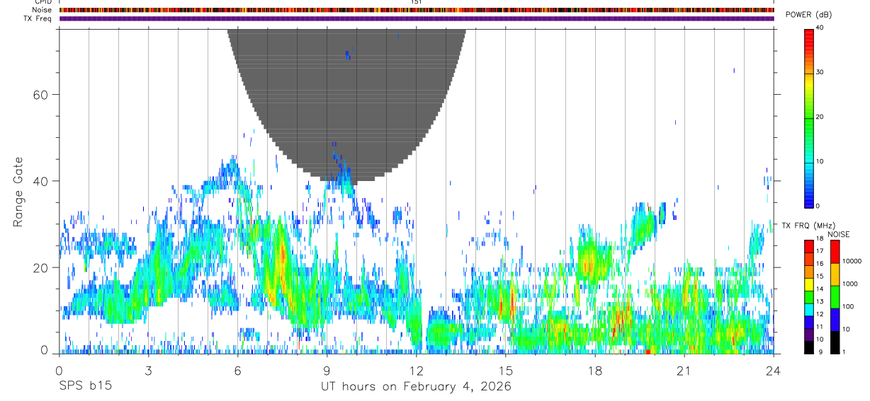Viewport: 870px width, 401px height.
Task: Select the 30 tick on the power scale
Action: 820,72
